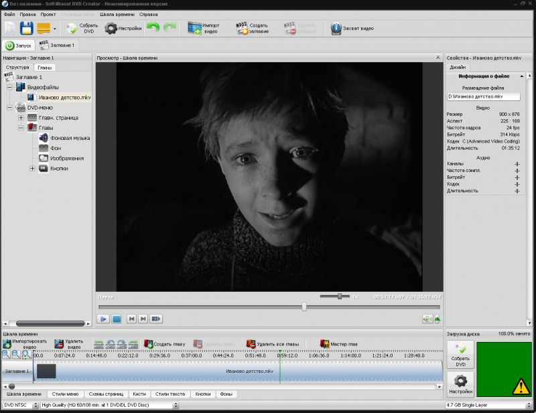This screenshot has height=413, width=536.
Task: Click the new blank project icon
Action: point(10,28)
